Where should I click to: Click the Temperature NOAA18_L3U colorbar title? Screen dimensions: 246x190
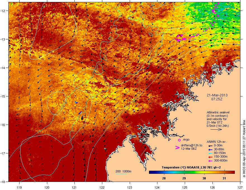point(191,168)
